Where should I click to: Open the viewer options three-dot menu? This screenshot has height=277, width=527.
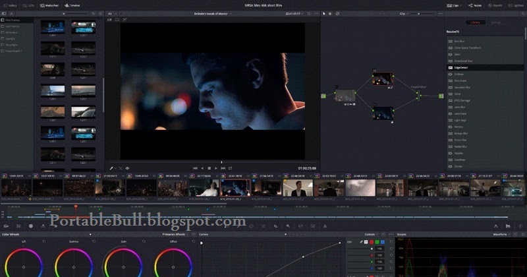click(316, 14)
